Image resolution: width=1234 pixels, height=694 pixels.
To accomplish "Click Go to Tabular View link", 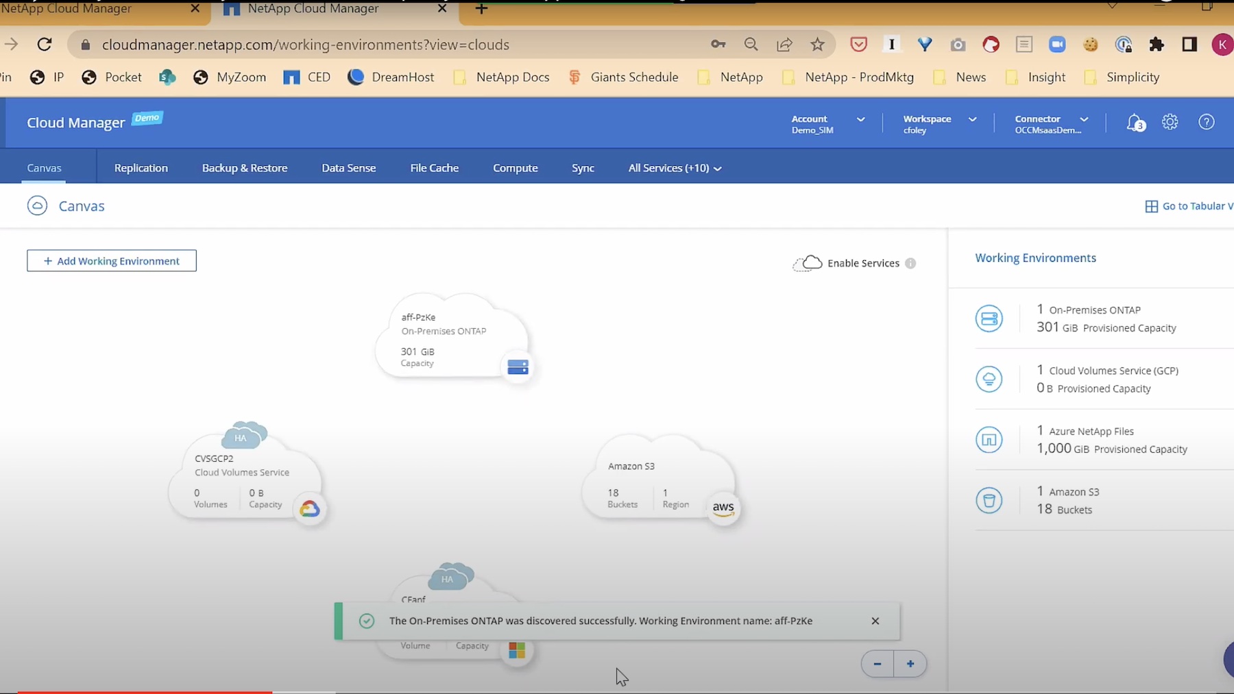I will (1189, 206).
